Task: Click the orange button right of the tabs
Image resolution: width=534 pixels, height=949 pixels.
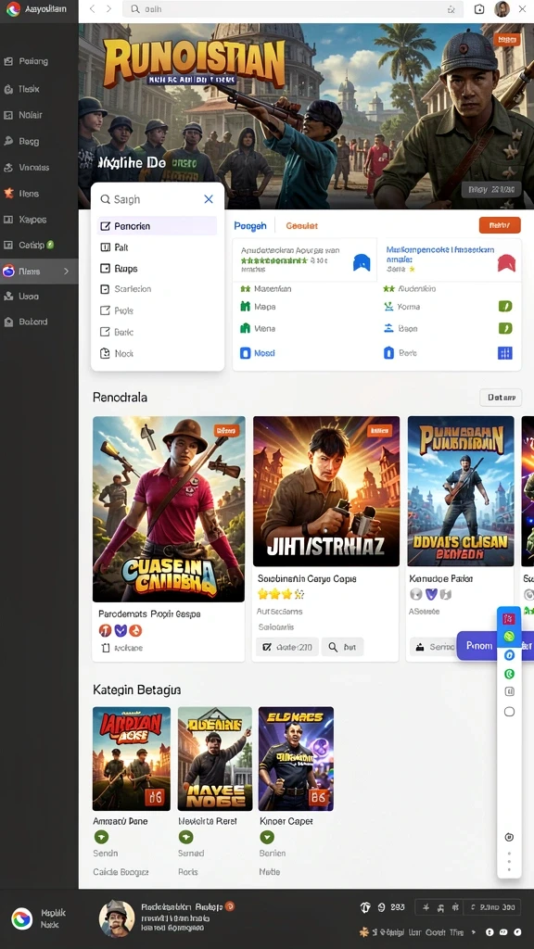Action: point(500,225)
